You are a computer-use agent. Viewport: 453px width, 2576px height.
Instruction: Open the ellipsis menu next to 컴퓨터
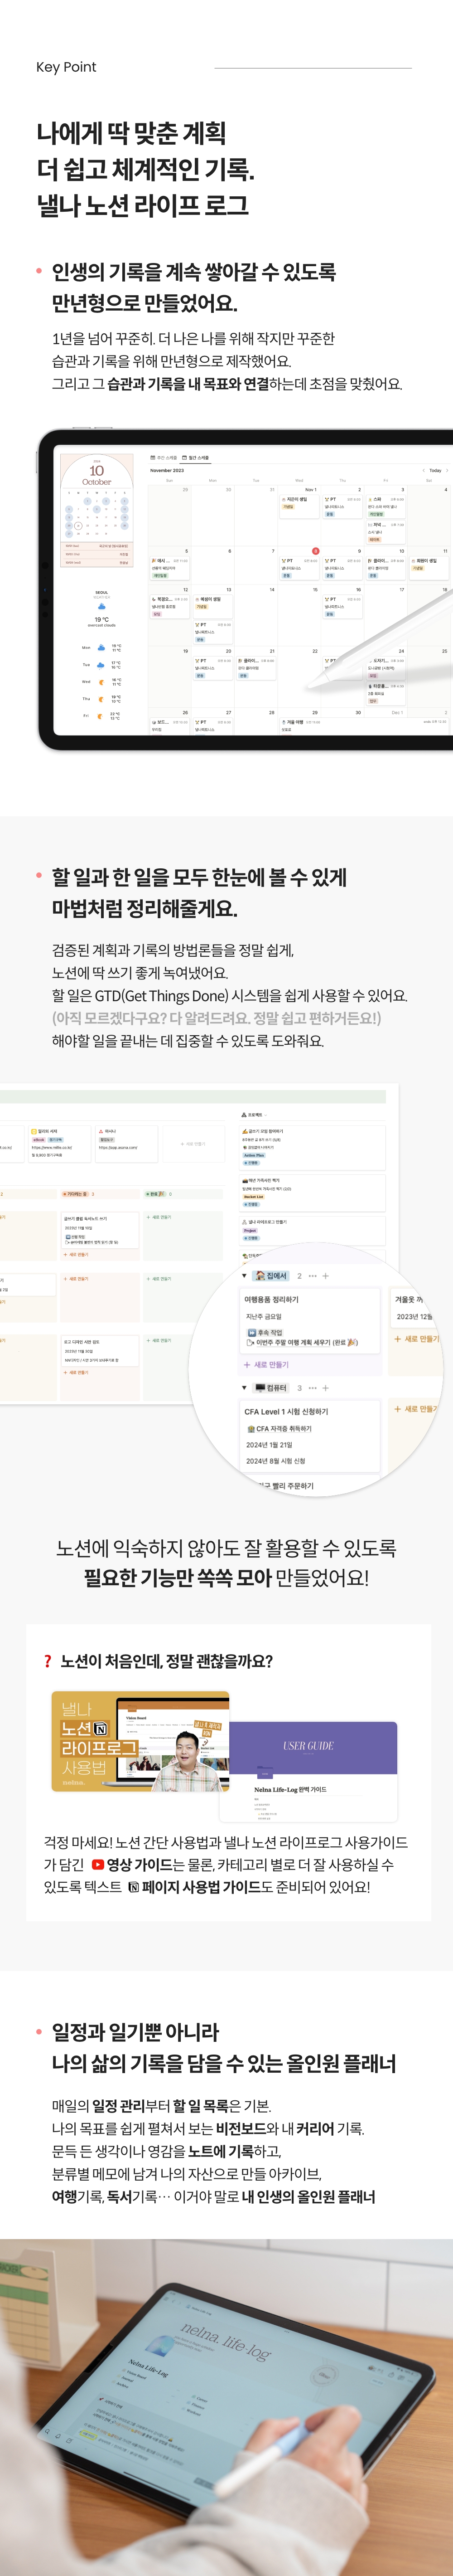point(312,1388)
